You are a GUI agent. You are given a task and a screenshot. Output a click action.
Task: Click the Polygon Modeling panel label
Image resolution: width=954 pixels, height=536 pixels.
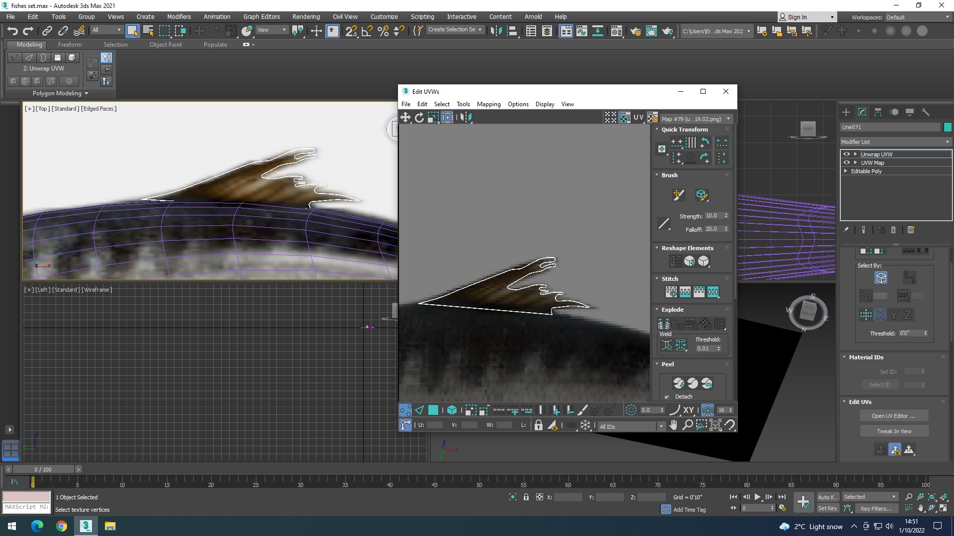pos(60,93)
